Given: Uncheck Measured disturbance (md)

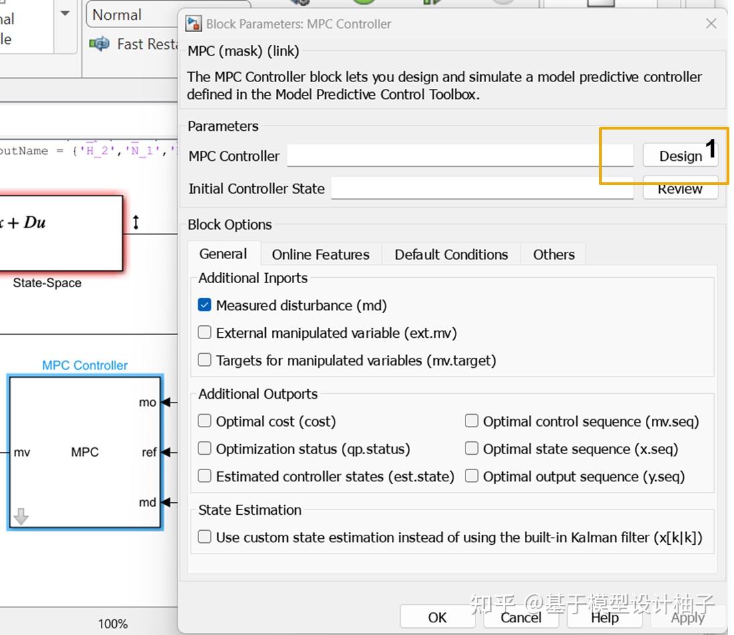Looking at the screenshot, I should pos(204,305).
